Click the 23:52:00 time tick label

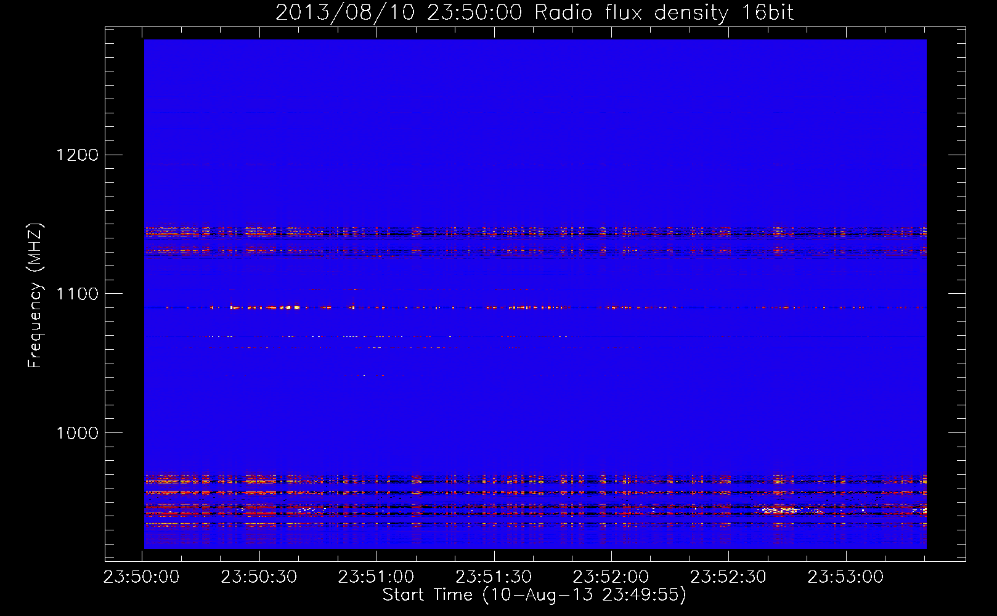(x=611, y=577)
